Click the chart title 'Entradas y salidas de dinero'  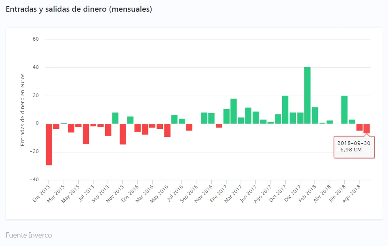coord(79,9)
